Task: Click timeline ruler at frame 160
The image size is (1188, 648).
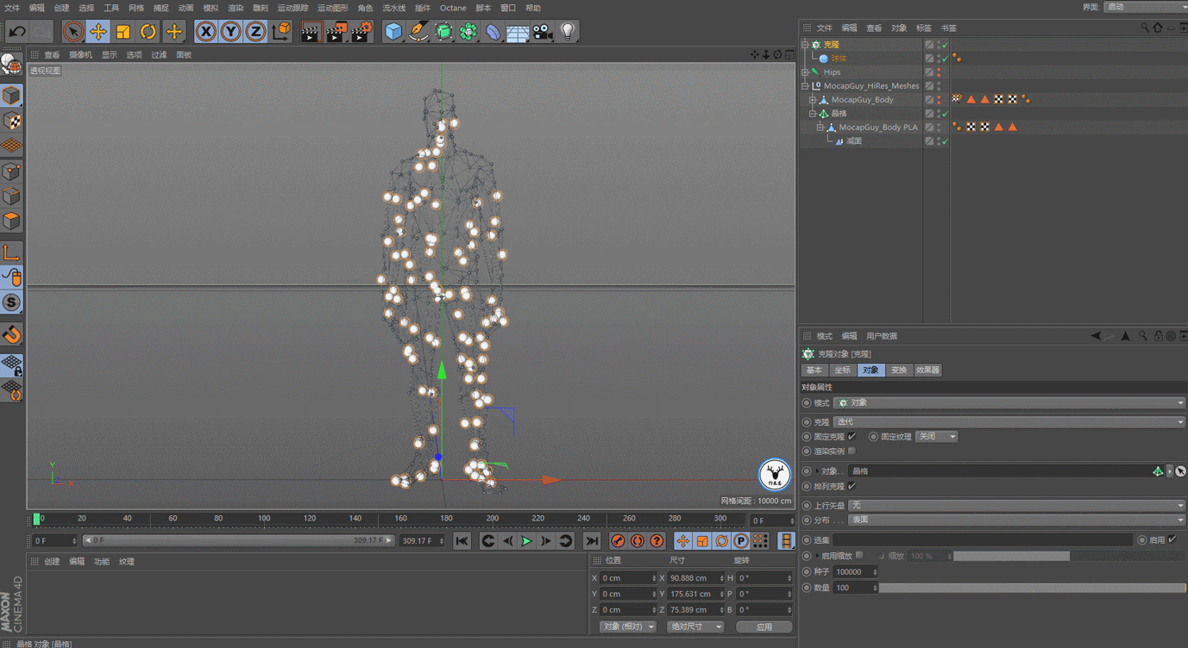Action: [x=401, y=520]
